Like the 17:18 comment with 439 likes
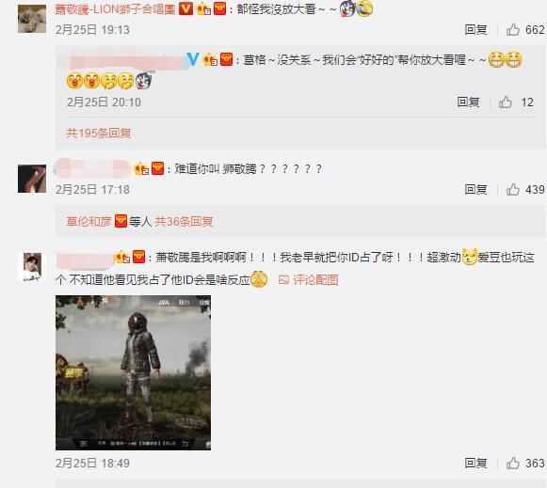The height and width of the screenshot is (488, 547). pyautogui.click(x=513, y=190)
